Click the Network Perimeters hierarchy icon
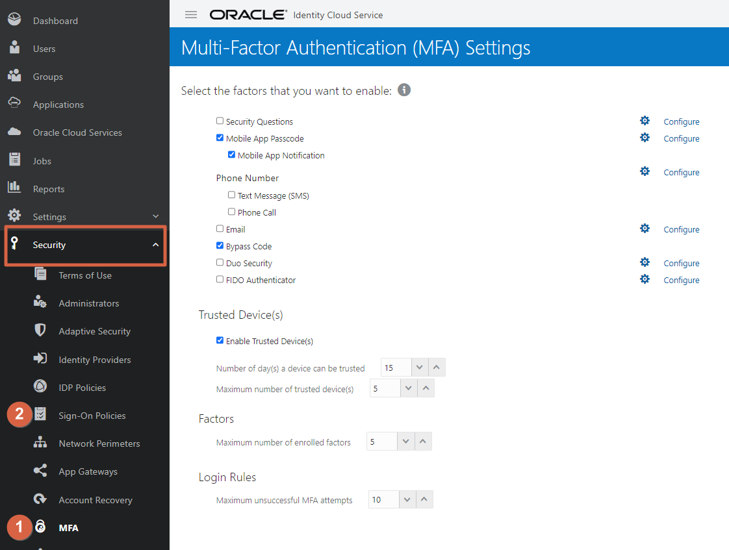This screenshot has width=729, height=550. point(40,442)
